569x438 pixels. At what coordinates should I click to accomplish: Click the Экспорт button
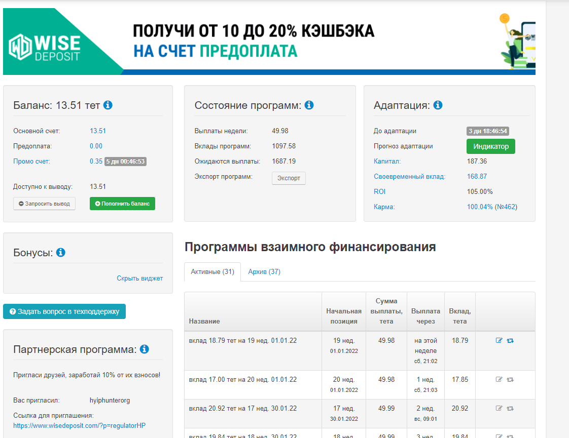tap(289, 178)
